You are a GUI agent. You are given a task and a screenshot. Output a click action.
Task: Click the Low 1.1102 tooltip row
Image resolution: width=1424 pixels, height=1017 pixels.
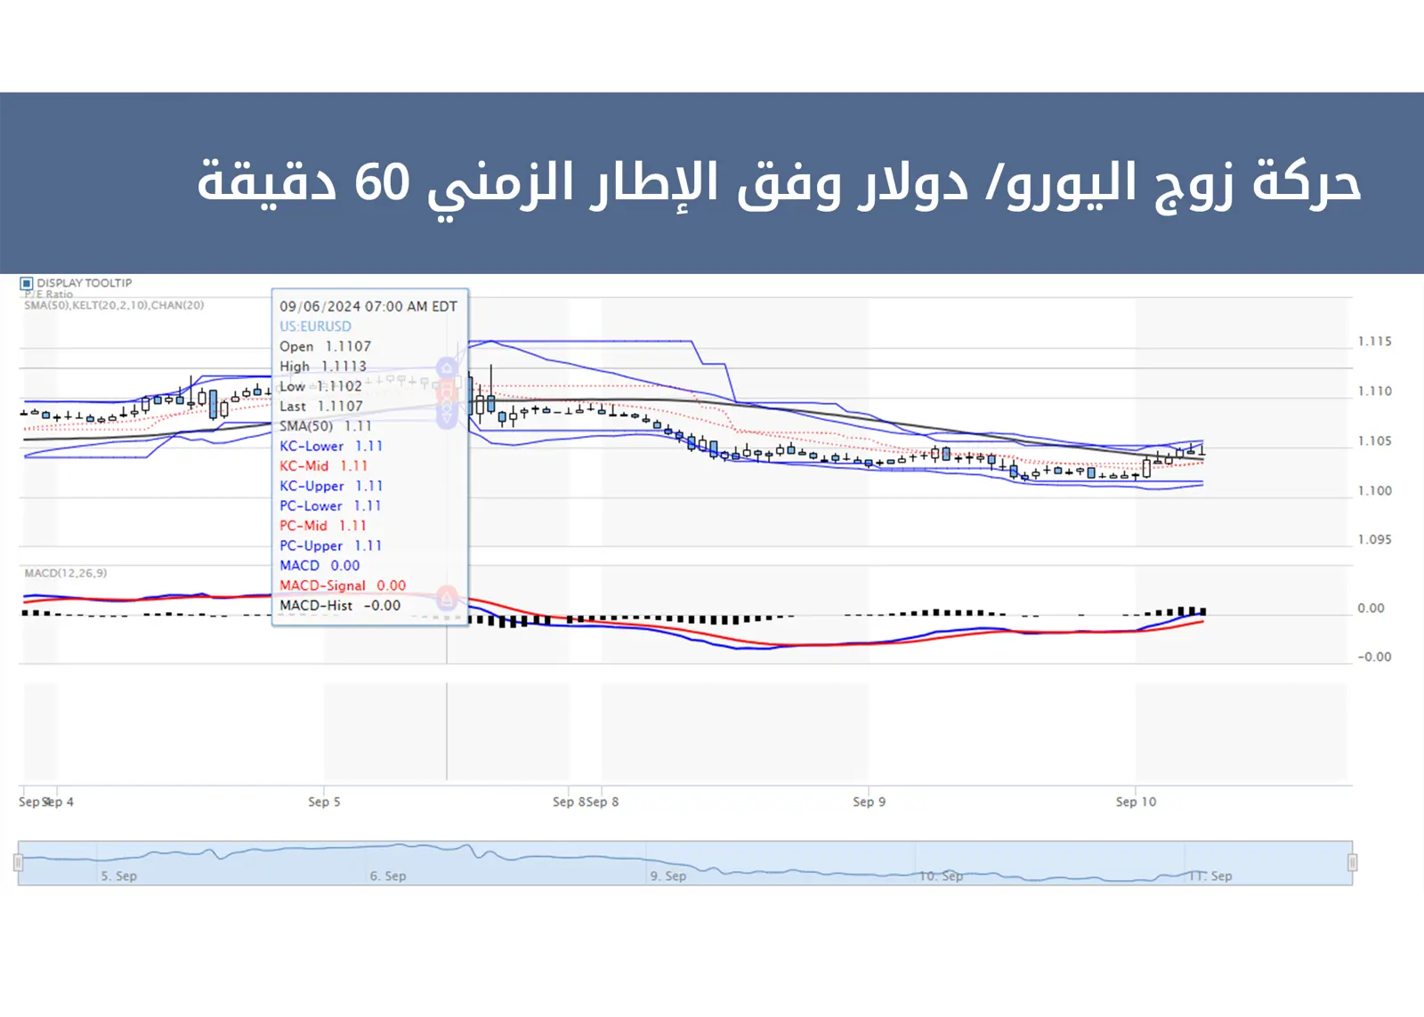320,386
